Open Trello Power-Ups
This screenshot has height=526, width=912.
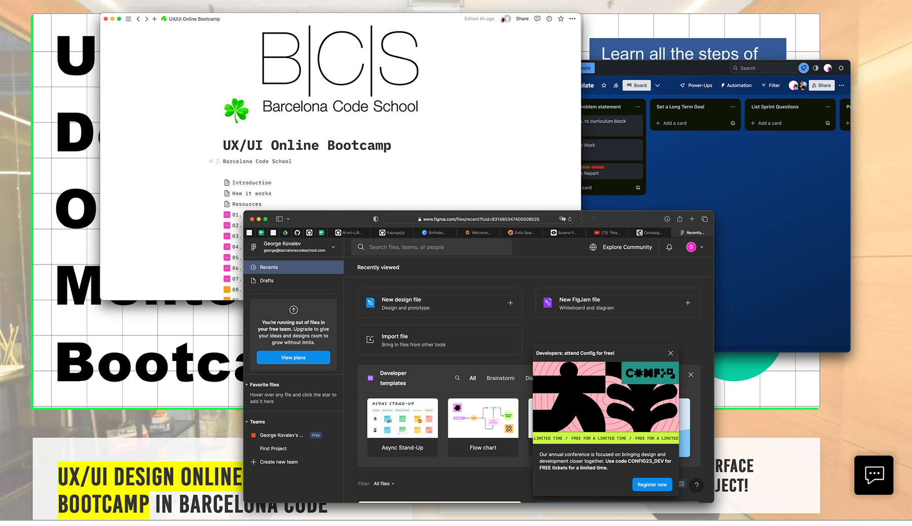pos(696,85)
